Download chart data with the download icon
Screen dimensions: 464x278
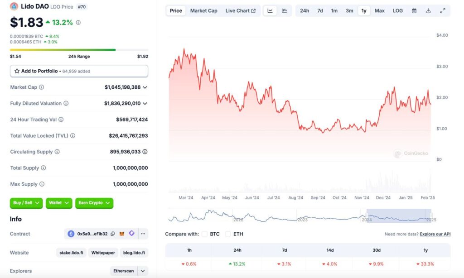(428, 11)
